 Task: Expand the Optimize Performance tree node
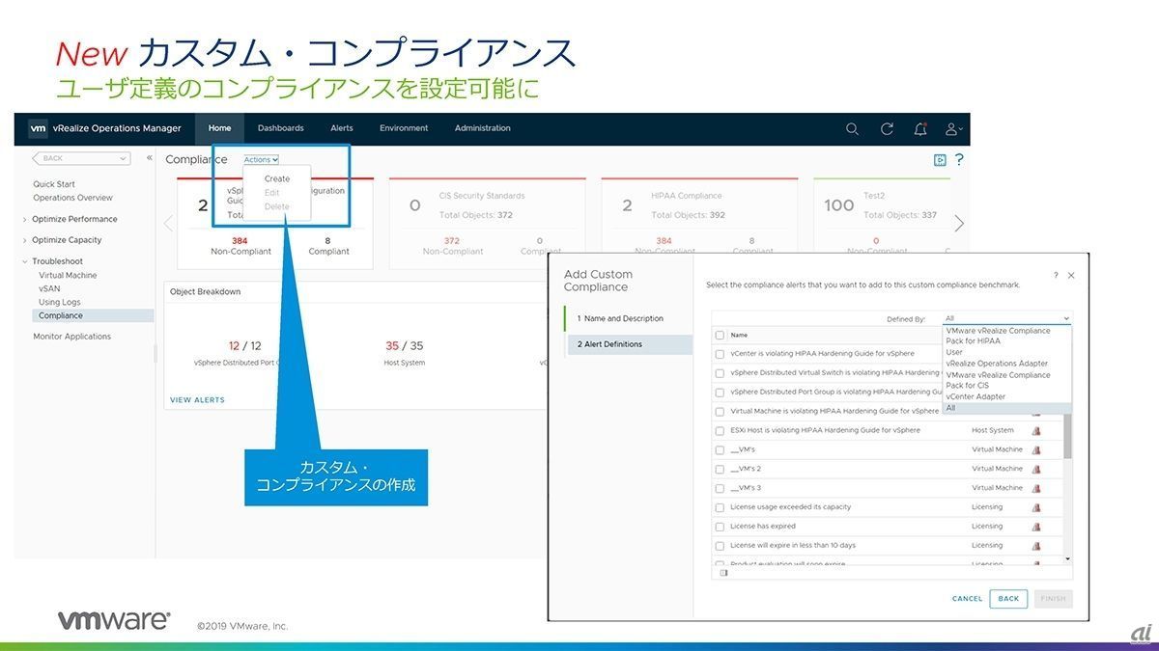coord(25,219)
